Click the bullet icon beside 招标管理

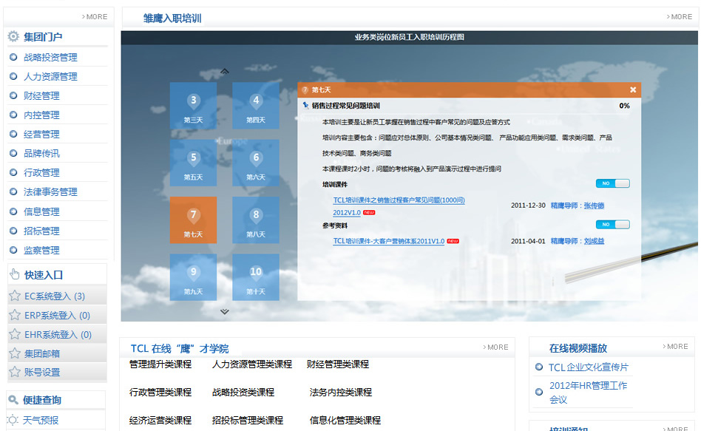[x=13, y=231]
